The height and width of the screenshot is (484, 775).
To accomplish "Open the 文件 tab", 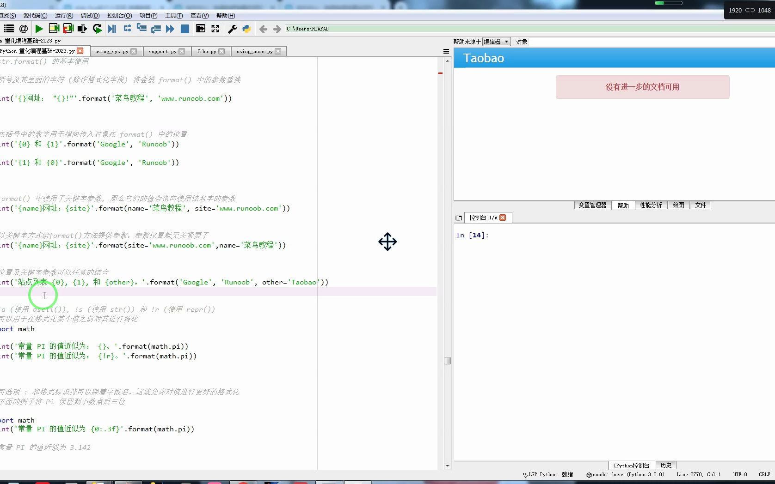I will tap(701, 205).
